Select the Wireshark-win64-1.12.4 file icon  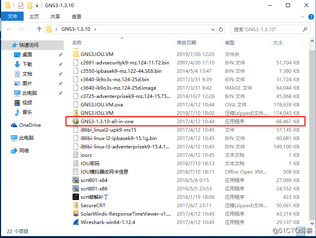76,222
